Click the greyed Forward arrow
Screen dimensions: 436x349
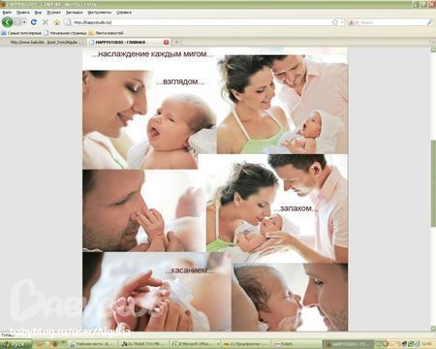(x=18, y=22)
